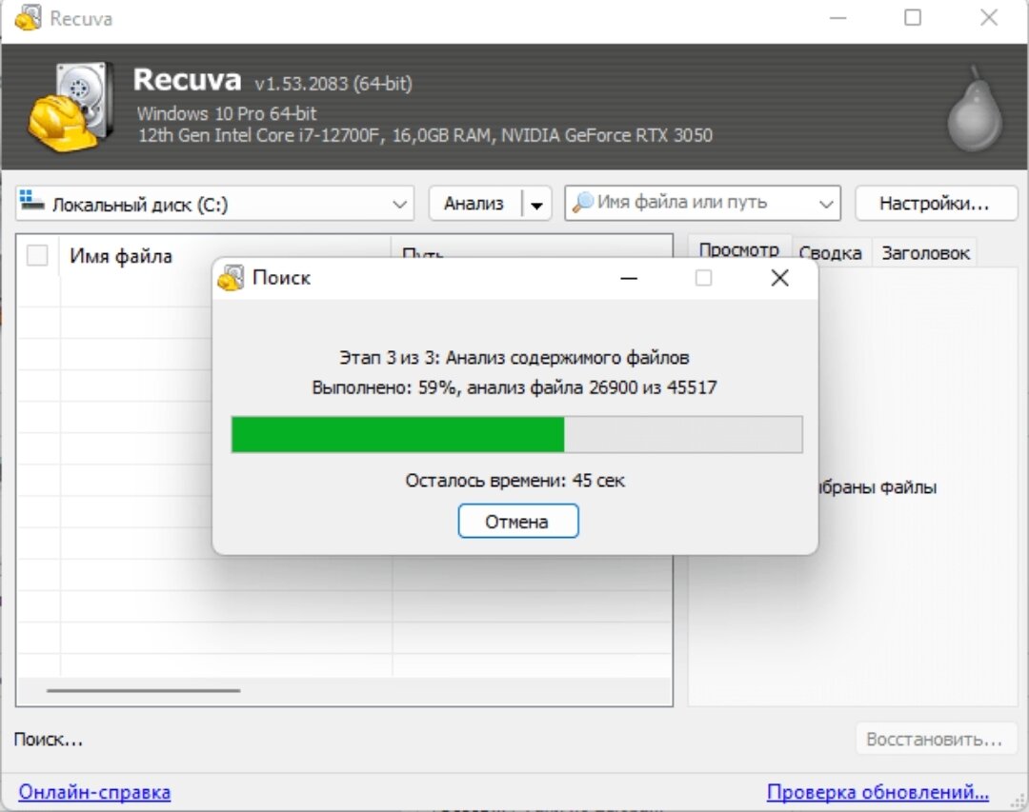Click the Intel Core i7-12700F hardware info line
Viewport: 1029px width, 812px height.
(x=425, y=135)
